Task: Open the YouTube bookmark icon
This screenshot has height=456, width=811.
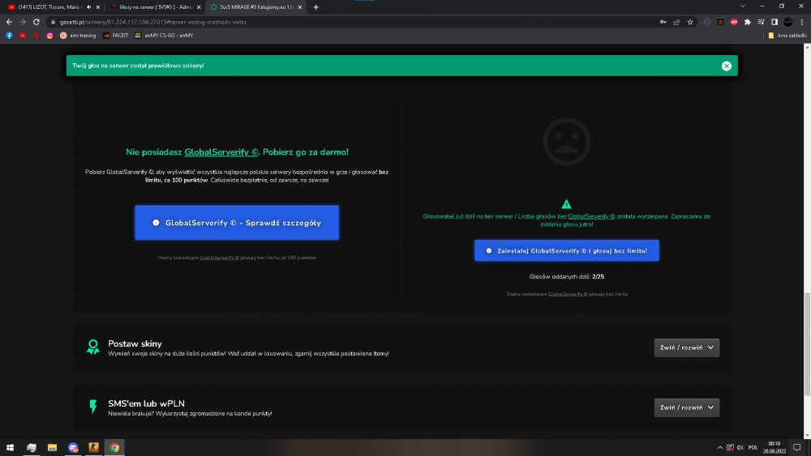Action: [x=23, y=36]
